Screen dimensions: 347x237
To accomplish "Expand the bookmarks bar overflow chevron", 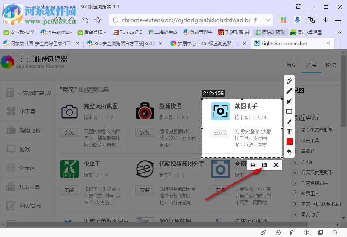I will pos(339,32).
